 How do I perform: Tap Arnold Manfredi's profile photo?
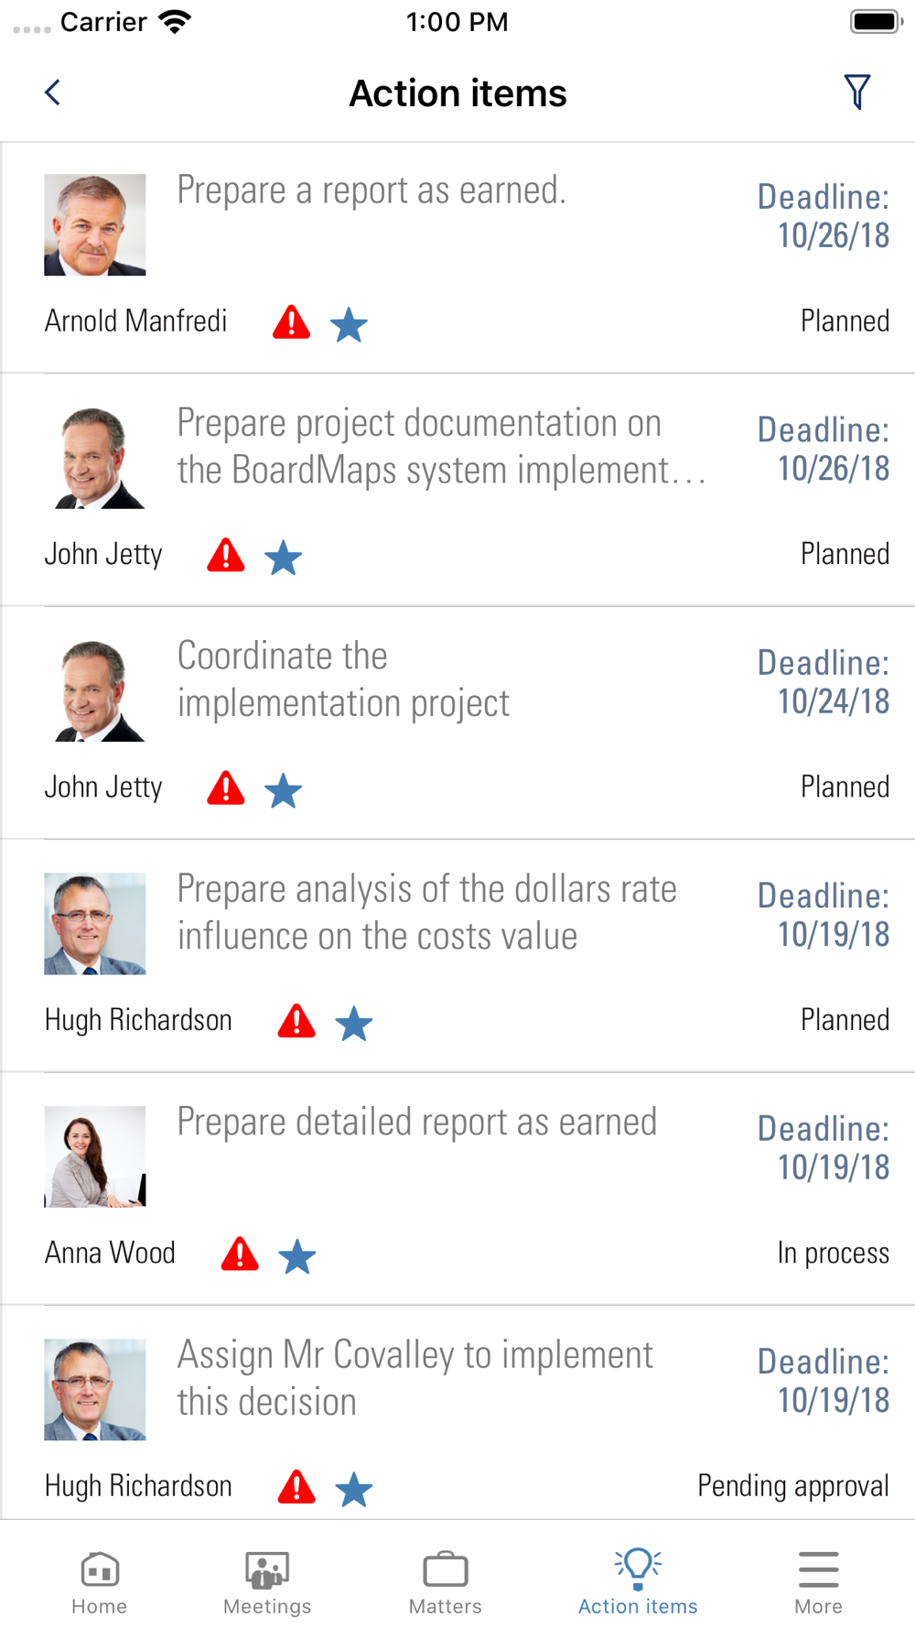95,225
